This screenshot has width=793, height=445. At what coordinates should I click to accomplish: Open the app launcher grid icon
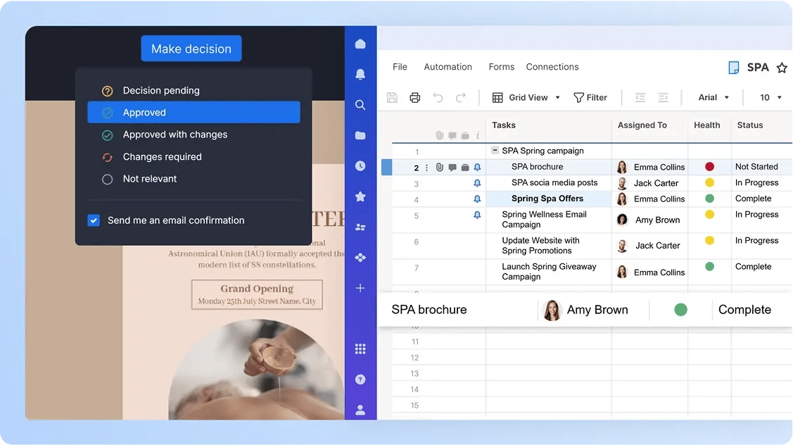tap(360, 349)
